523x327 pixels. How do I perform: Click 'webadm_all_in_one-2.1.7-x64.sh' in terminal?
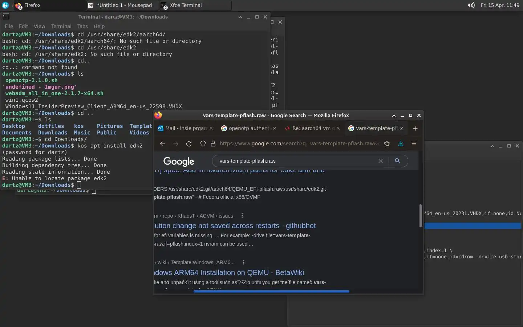click(54, 93)
